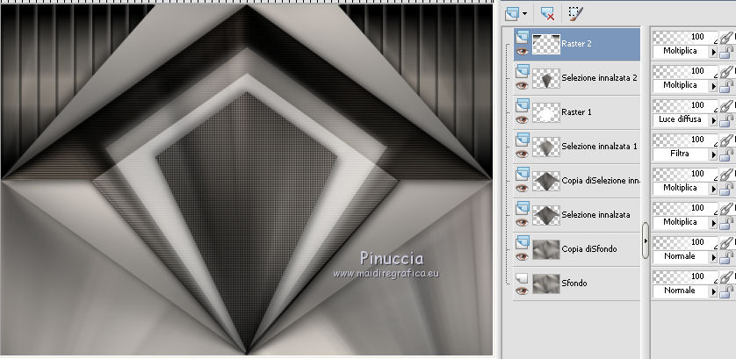Click the link icon of Copia diSelezione

(x=726, y=174)
